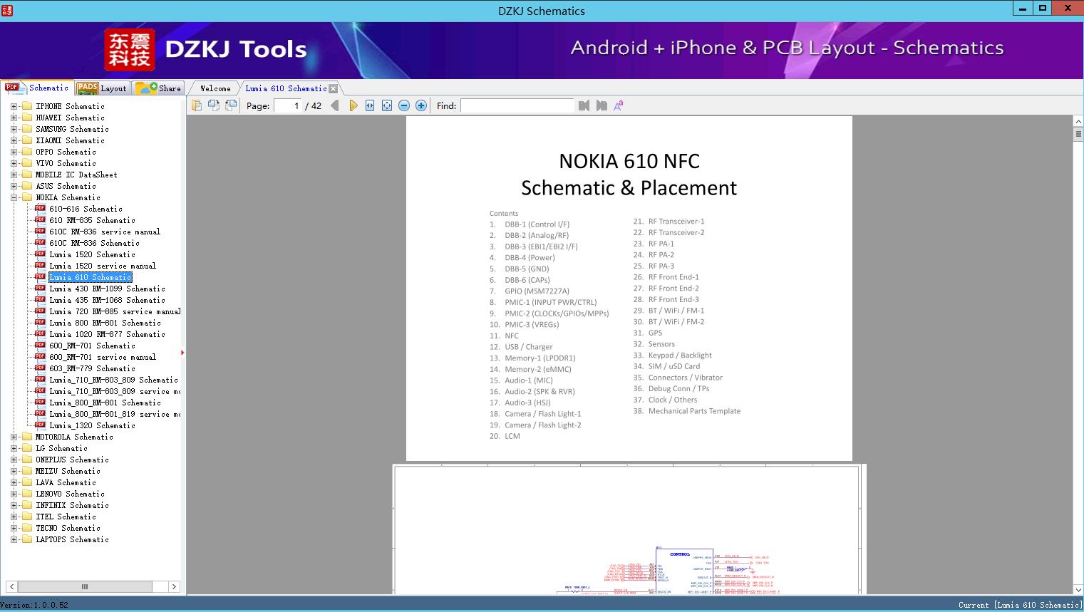Screen dimensions: 1084x612
Task: Select the MEIZU Schematic folder
Action: coord(68,471)
